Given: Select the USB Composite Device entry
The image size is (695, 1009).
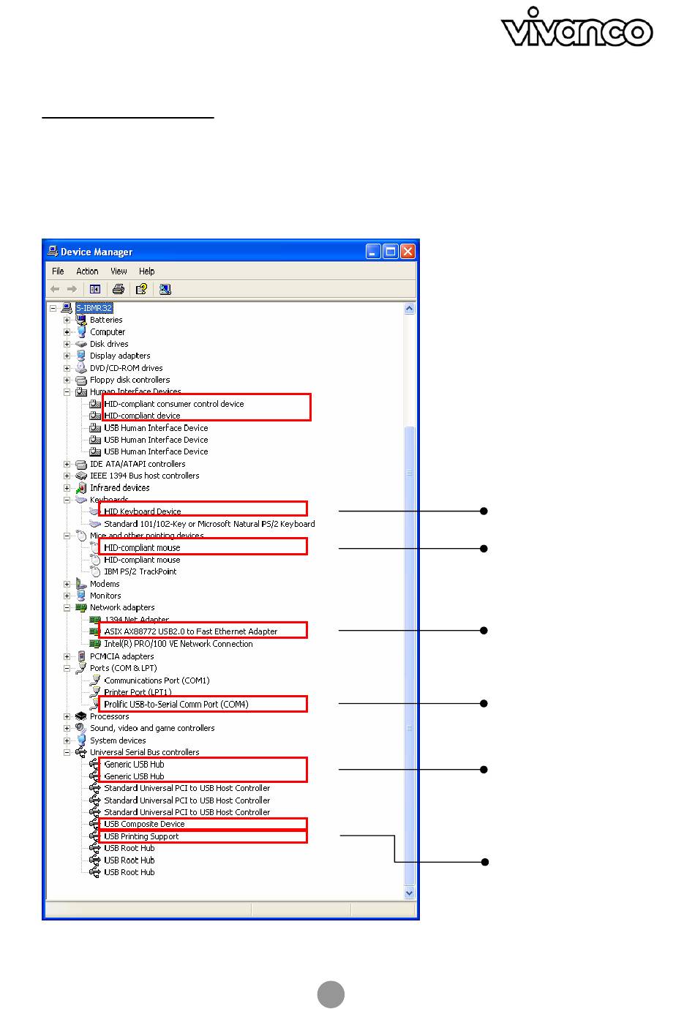Looking at the screenshot, I should click(144, 824).
